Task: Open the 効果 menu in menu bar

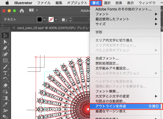Action: (x=119, y=3)
